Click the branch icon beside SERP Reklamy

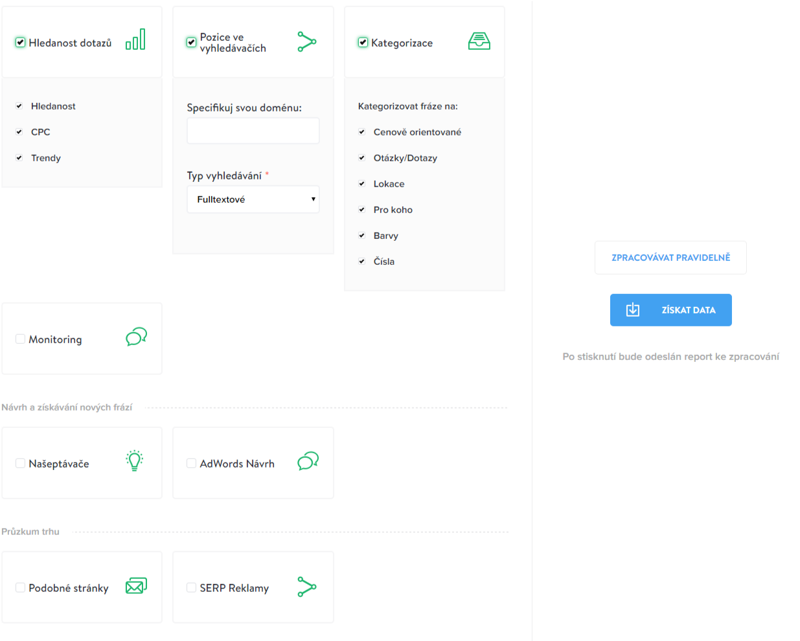307,587
